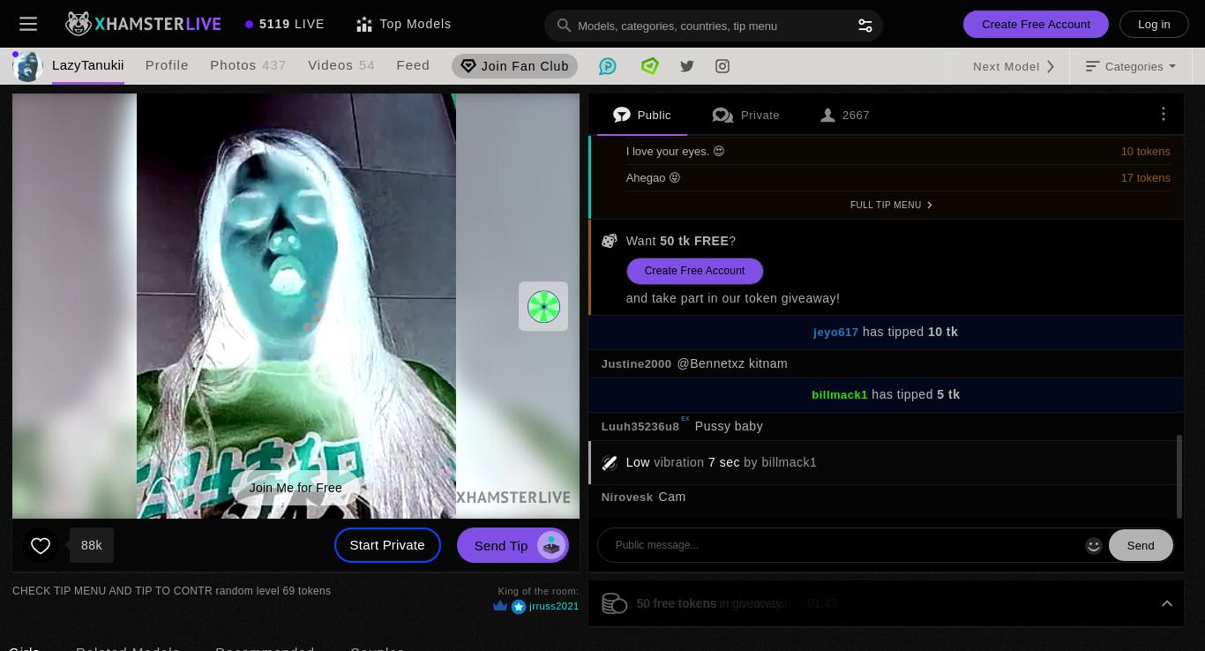Click the vibration toy icon in chat
1205x651 pixels.
tap(609, 462)
